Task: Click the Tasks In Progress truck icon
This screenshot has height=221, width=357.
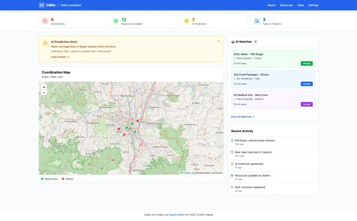Action: (257, 21)
